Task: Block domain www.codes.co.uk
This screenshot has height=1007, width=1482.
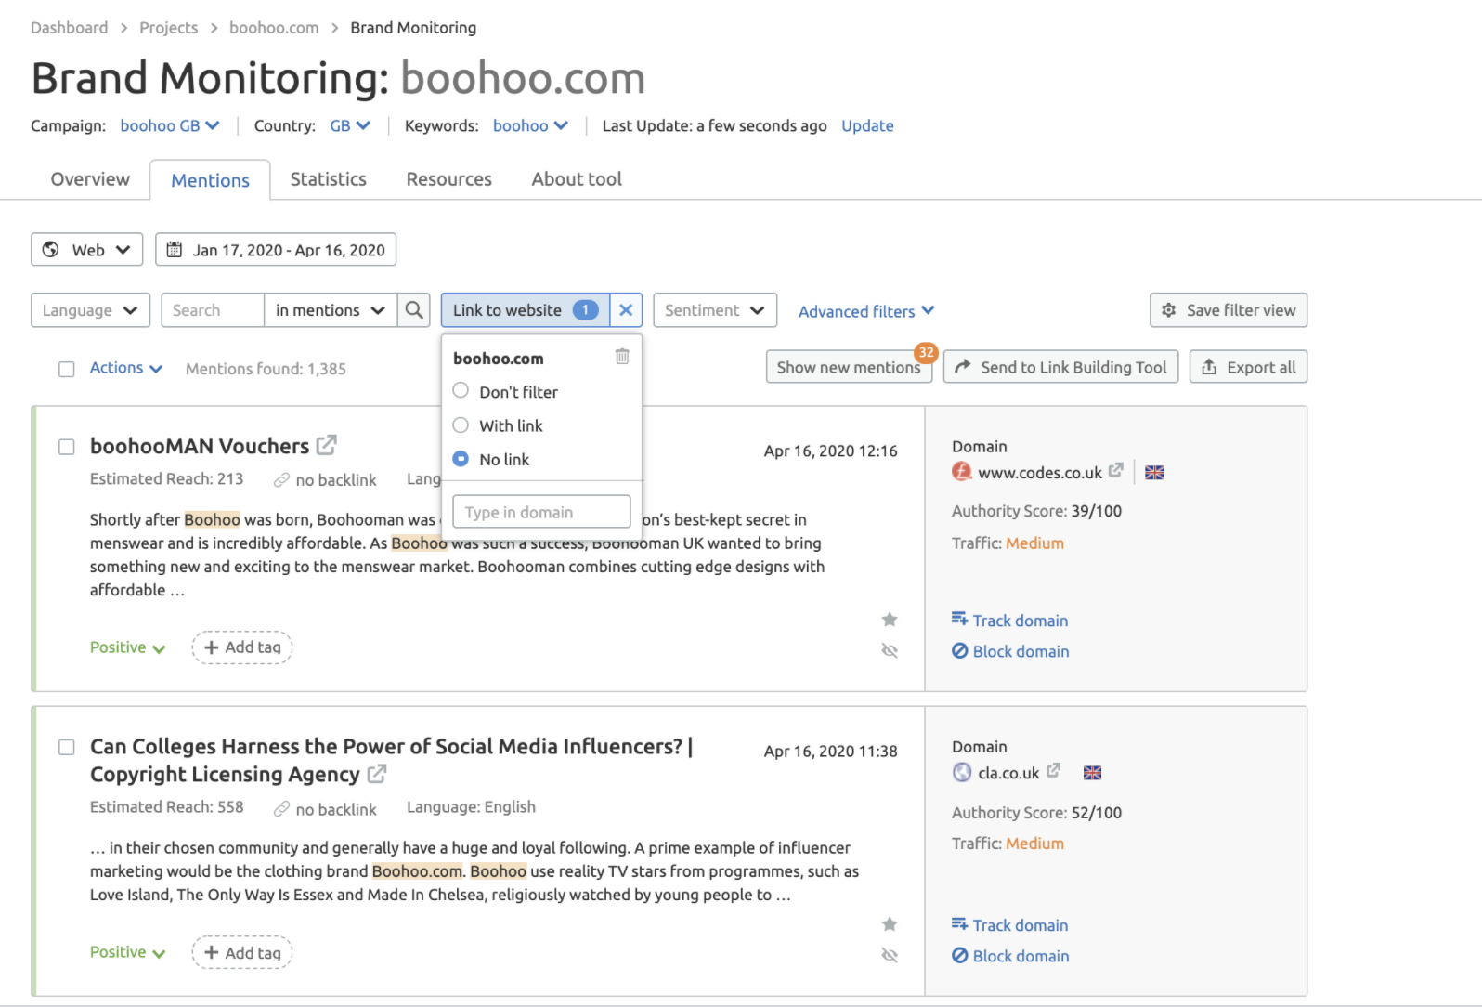Action: click(x=1010, y=651)
